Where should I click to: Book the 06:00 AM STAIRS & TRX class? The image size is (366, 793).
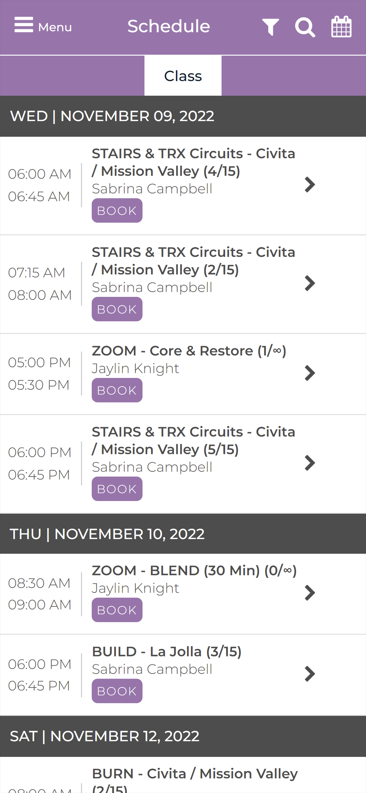[x=117, y=211]
